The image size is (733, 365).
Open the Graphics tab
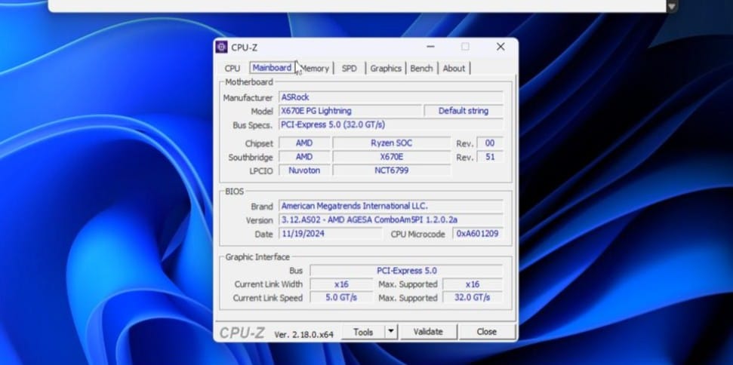pos(386,68)
